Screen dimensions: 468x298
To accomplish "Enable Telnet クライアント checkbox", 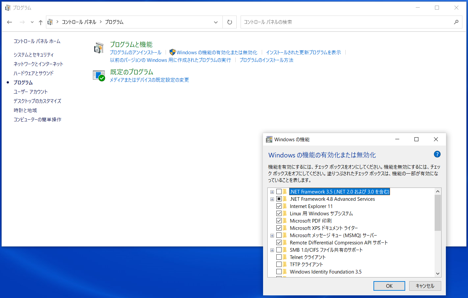I will (279, 257).
